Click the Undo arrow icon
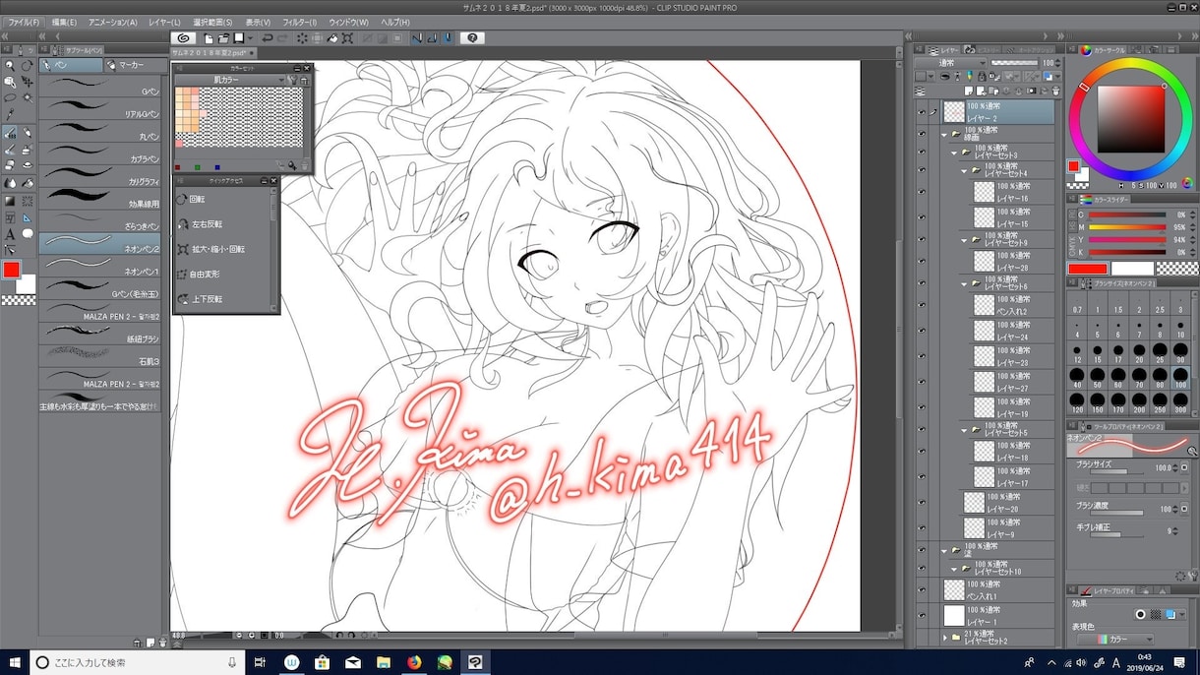Viewport: 1200px width, 675px height. (268, 38)
